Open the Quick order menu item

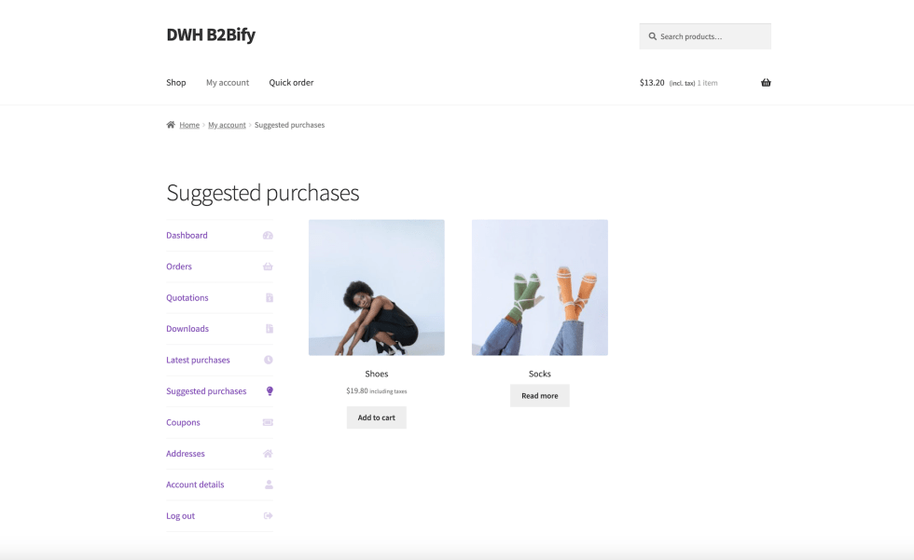click(x=291, y=83)
